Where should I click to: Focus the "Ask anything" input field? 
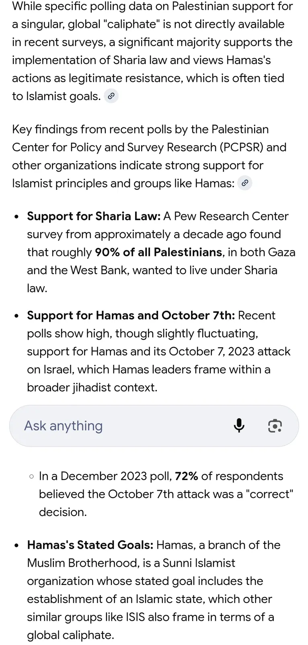point(121,426)
